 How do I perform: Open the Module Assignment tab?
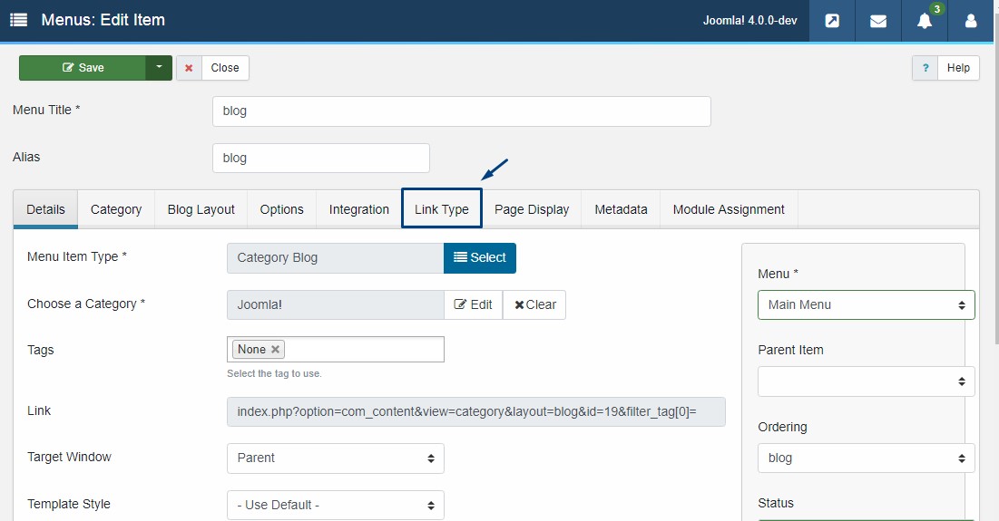coord(729,209)
